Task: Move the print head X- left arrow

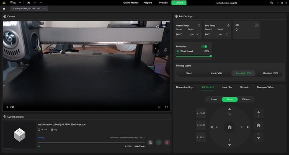Action: [212, 127]
